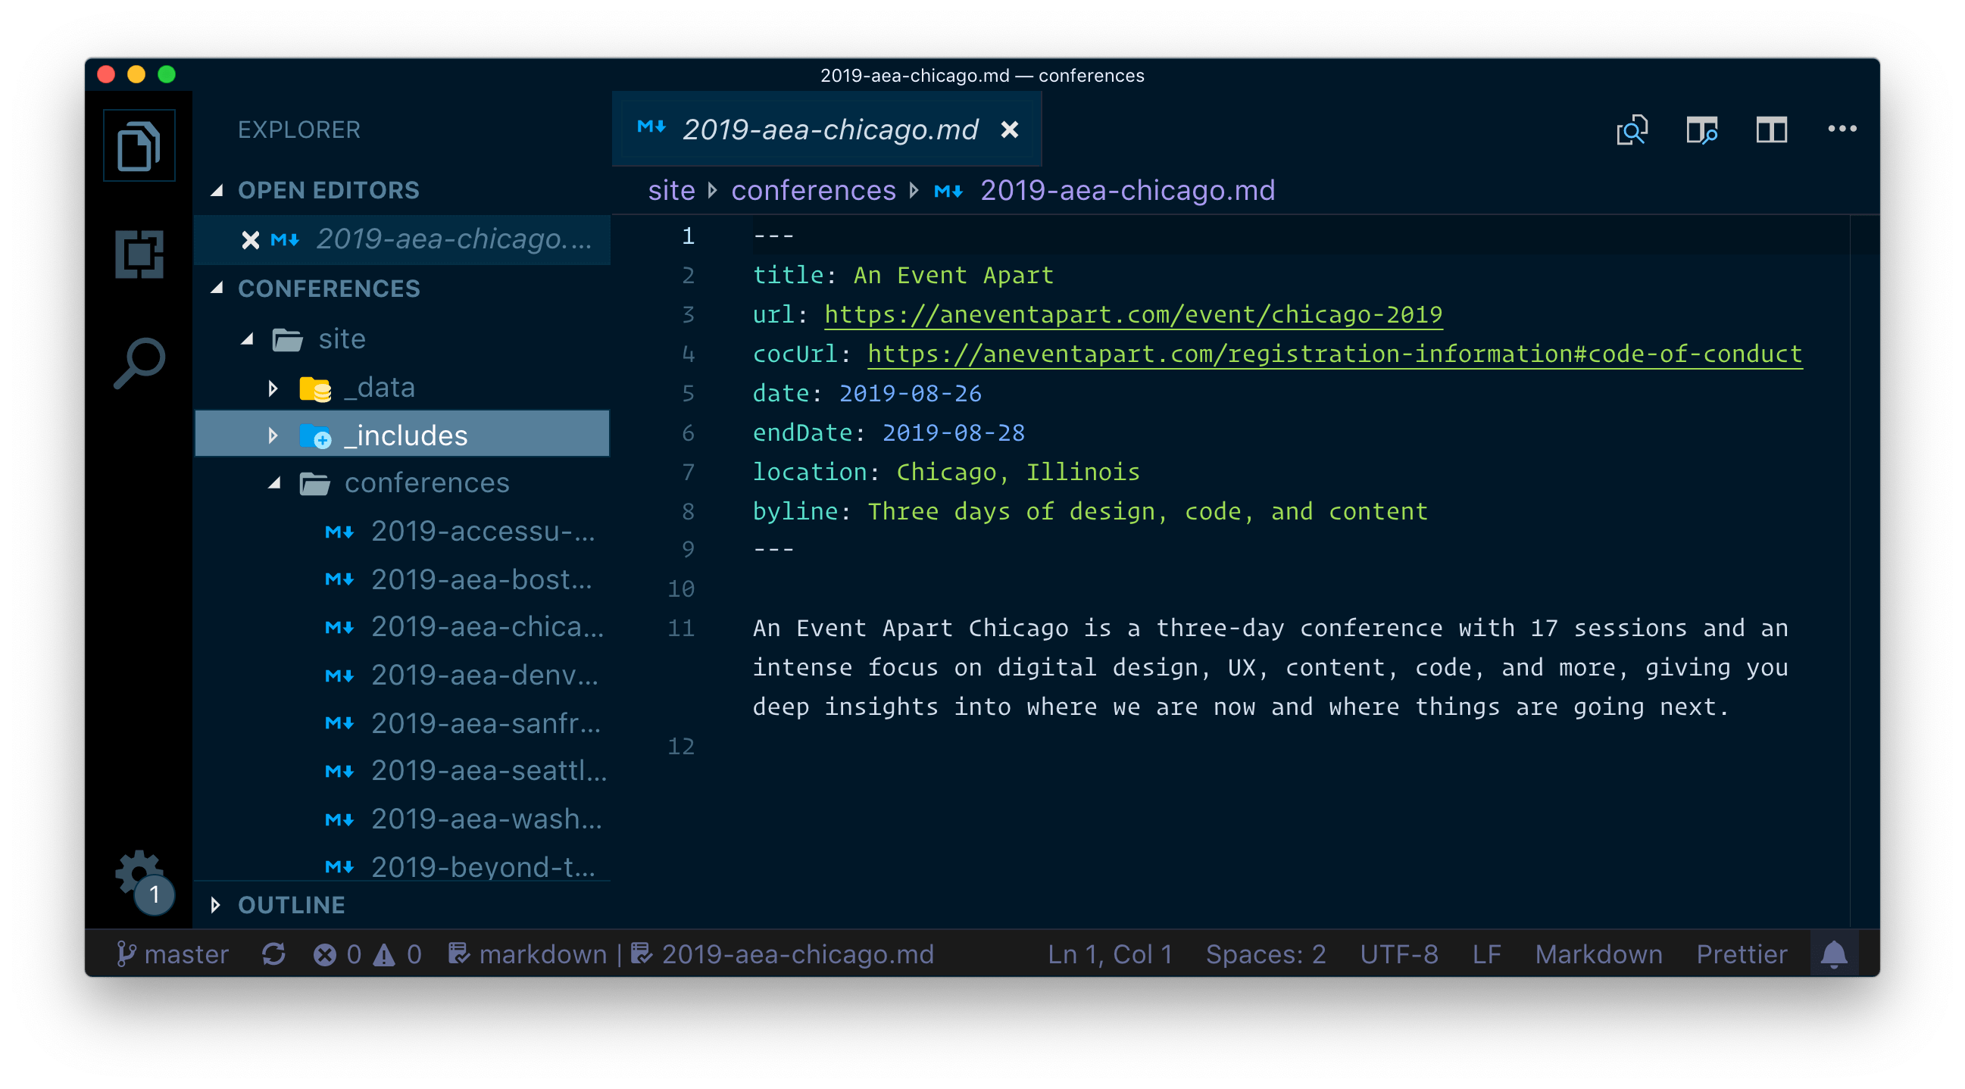
Task: Close 2019-aea-chicago under Open Editors
Action: [x=250, y=240]
